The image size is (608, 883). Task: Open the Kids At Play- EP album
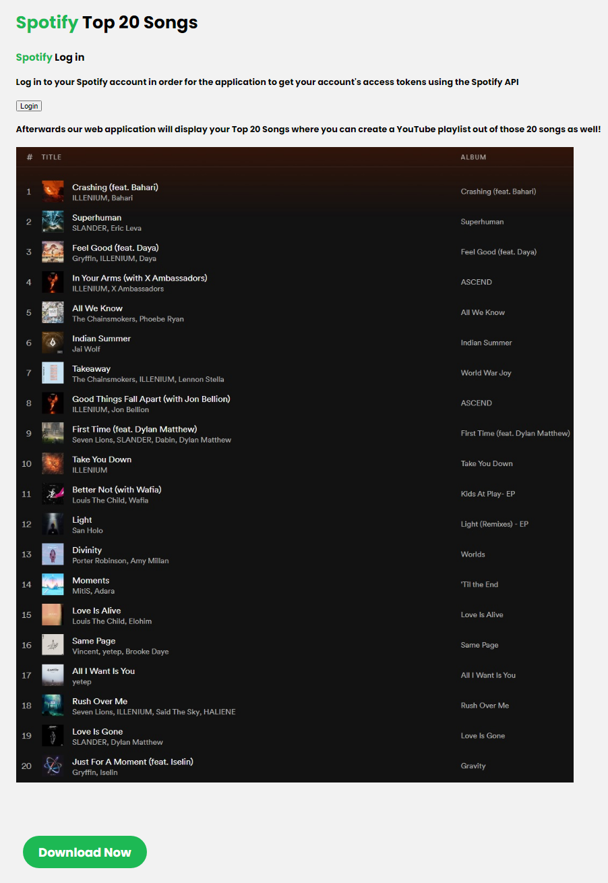point(488,494)
